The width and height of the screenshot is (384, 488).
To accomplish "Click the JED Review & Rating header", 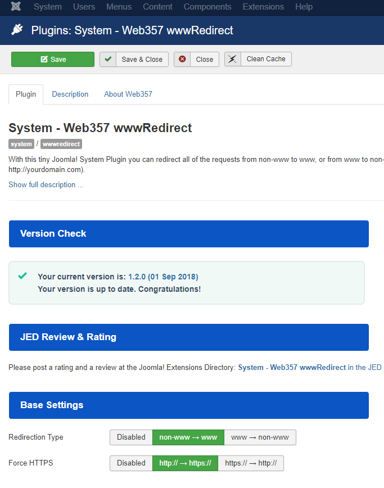I will 189,337.
